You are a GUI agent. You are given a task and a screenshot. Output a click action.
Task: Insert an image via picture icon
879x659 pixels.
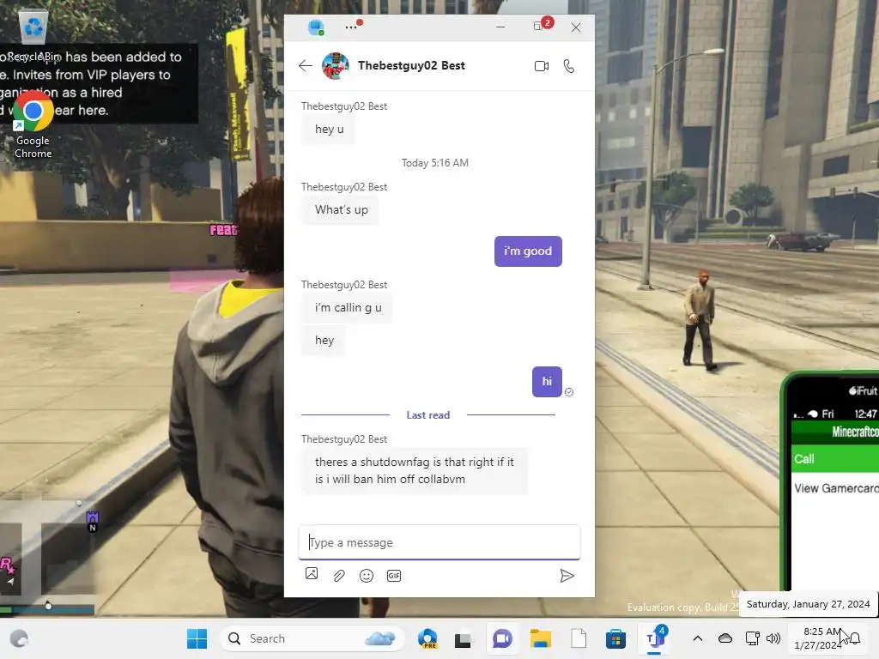(x=312, y=574)
